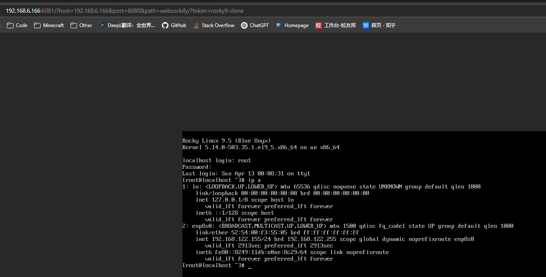546x277 pixels.
Task: Click the 'Last login' line in terminal
Action: tap(246, 173)
